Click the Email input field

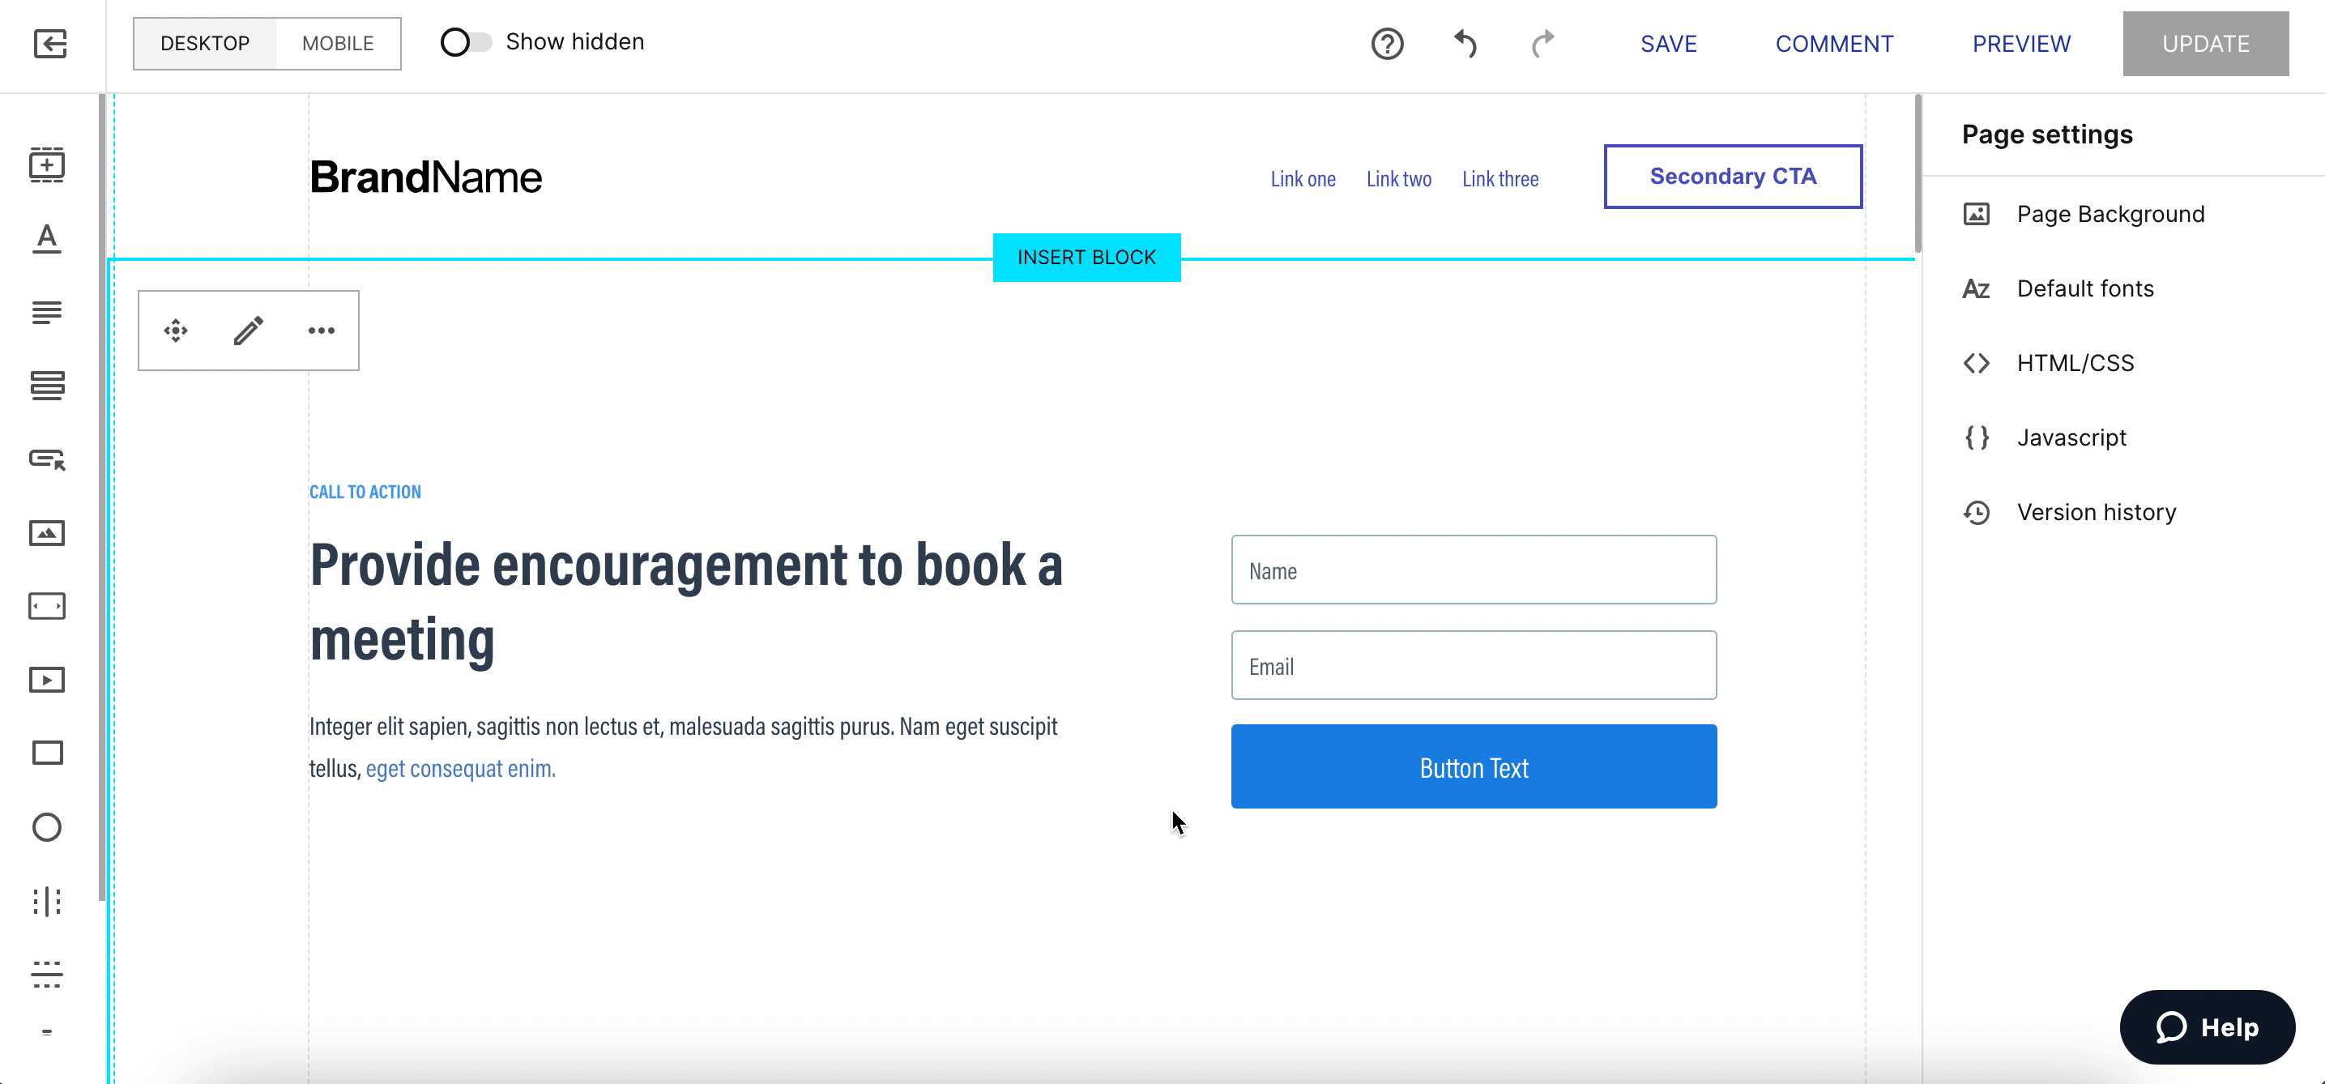click(1474, 665)
